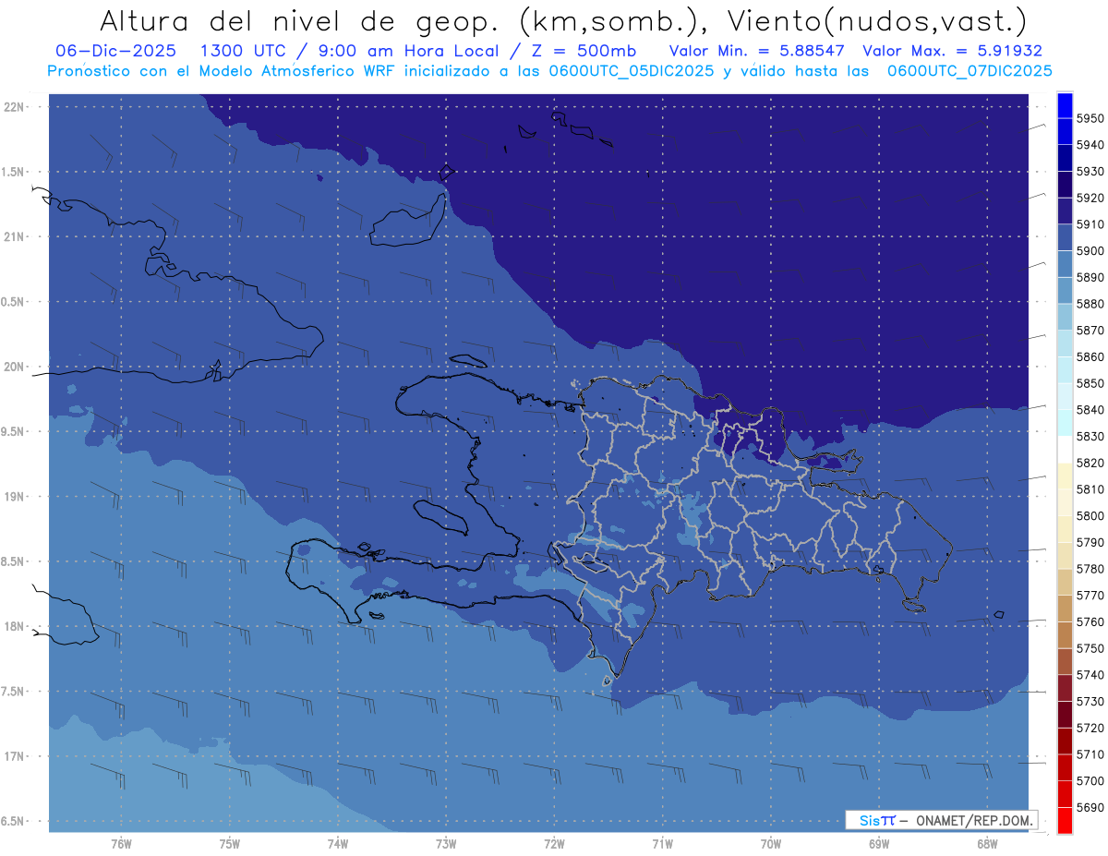1108x856 pixels.
Task: Click the colorbar label '5740'
Action: (1090, 675)
